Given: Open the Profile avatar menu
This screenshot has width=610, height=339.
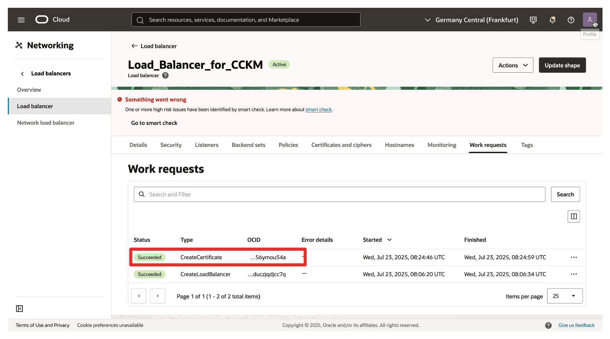Looking at the screenshot, I should pyautogui.click(x=590, y=20).
